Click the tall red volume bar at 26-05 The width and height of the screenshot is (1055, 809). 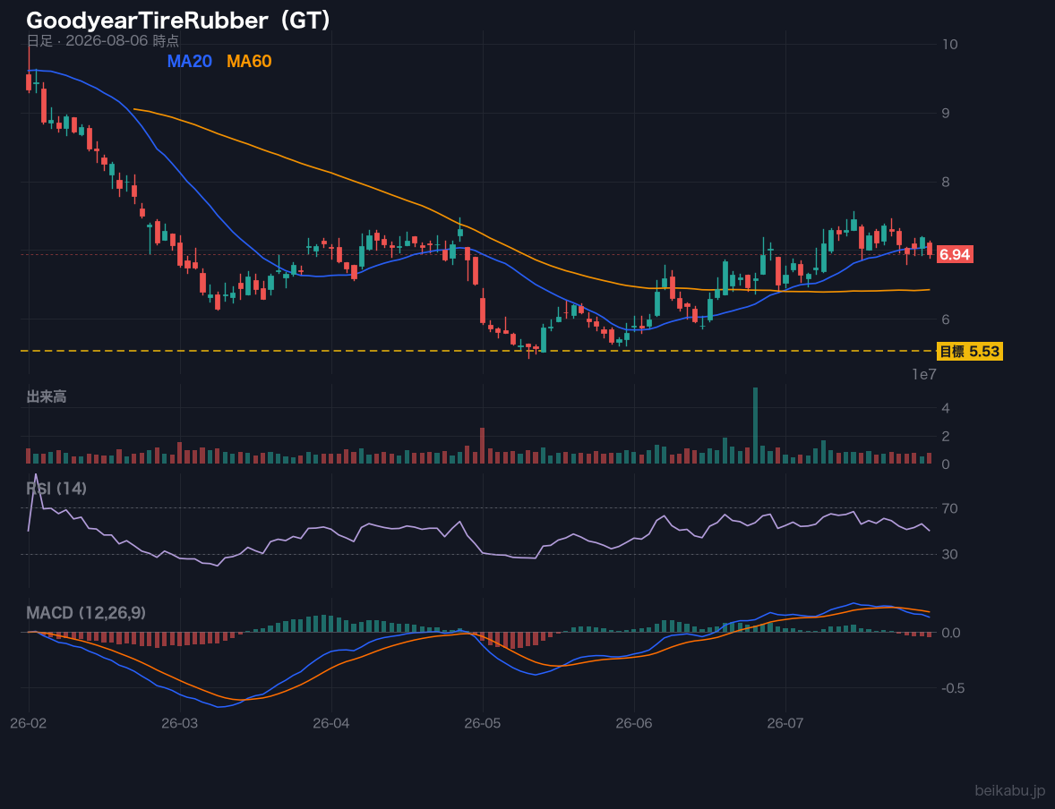pos(483,446)
